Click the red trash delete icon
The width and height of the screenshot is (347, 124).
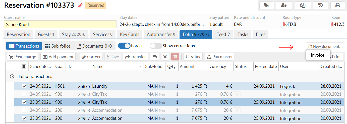[x=175, y=57]
